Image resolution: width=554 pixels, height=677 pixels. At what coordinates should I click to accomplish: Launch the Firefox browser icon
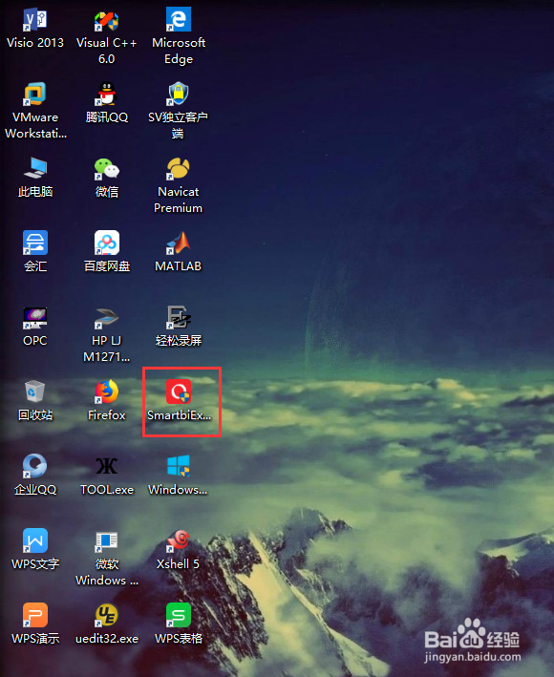[107, 391]
